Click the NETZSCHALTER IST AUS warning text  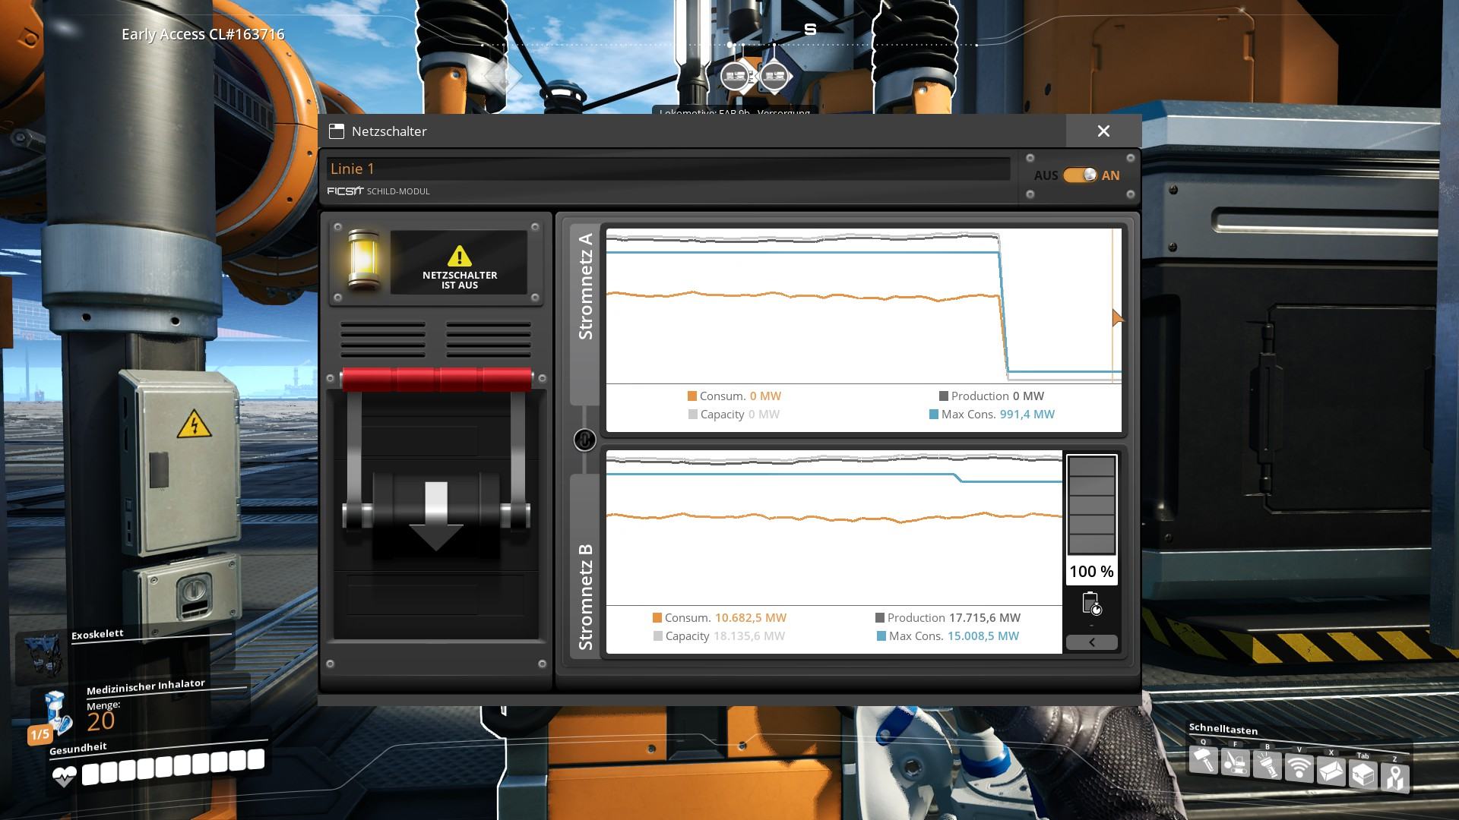coord(460,280)
